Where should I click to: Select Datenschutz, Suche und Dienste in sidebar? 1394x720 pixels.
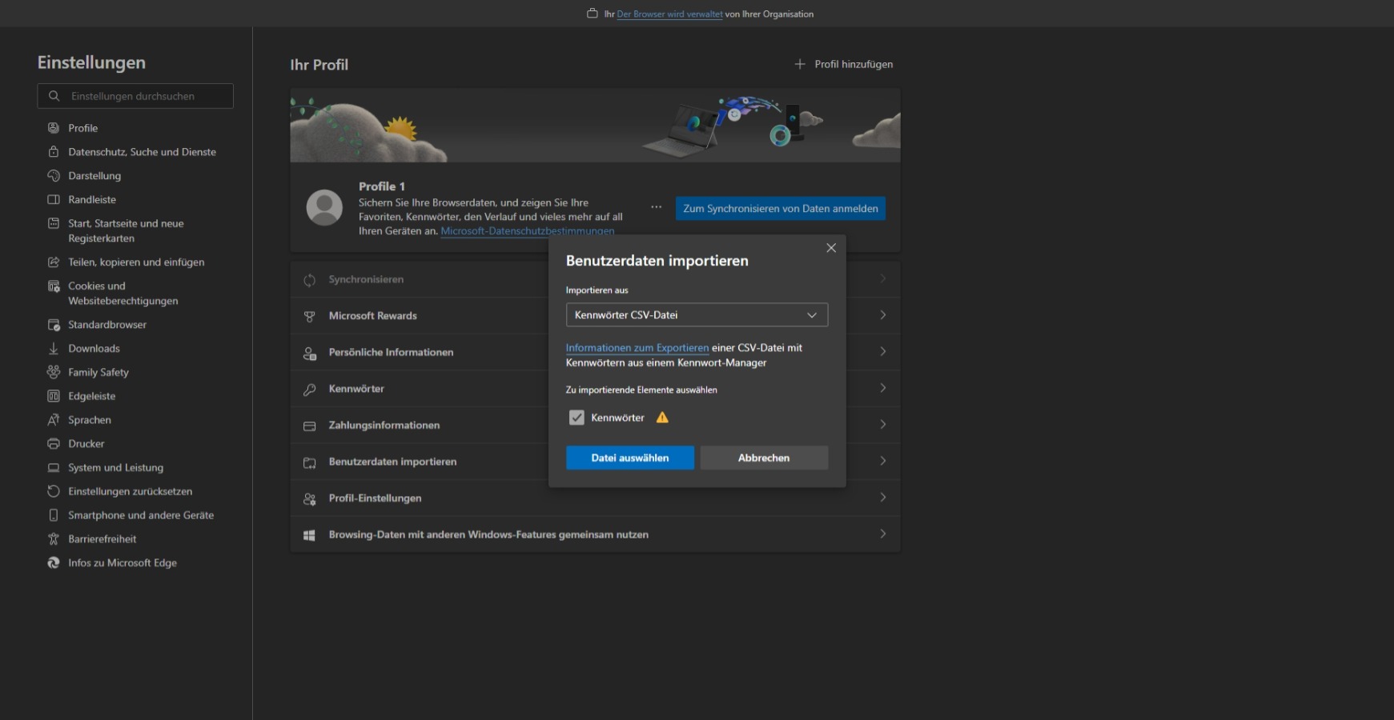pyautogui.click(x=142, y=151)
